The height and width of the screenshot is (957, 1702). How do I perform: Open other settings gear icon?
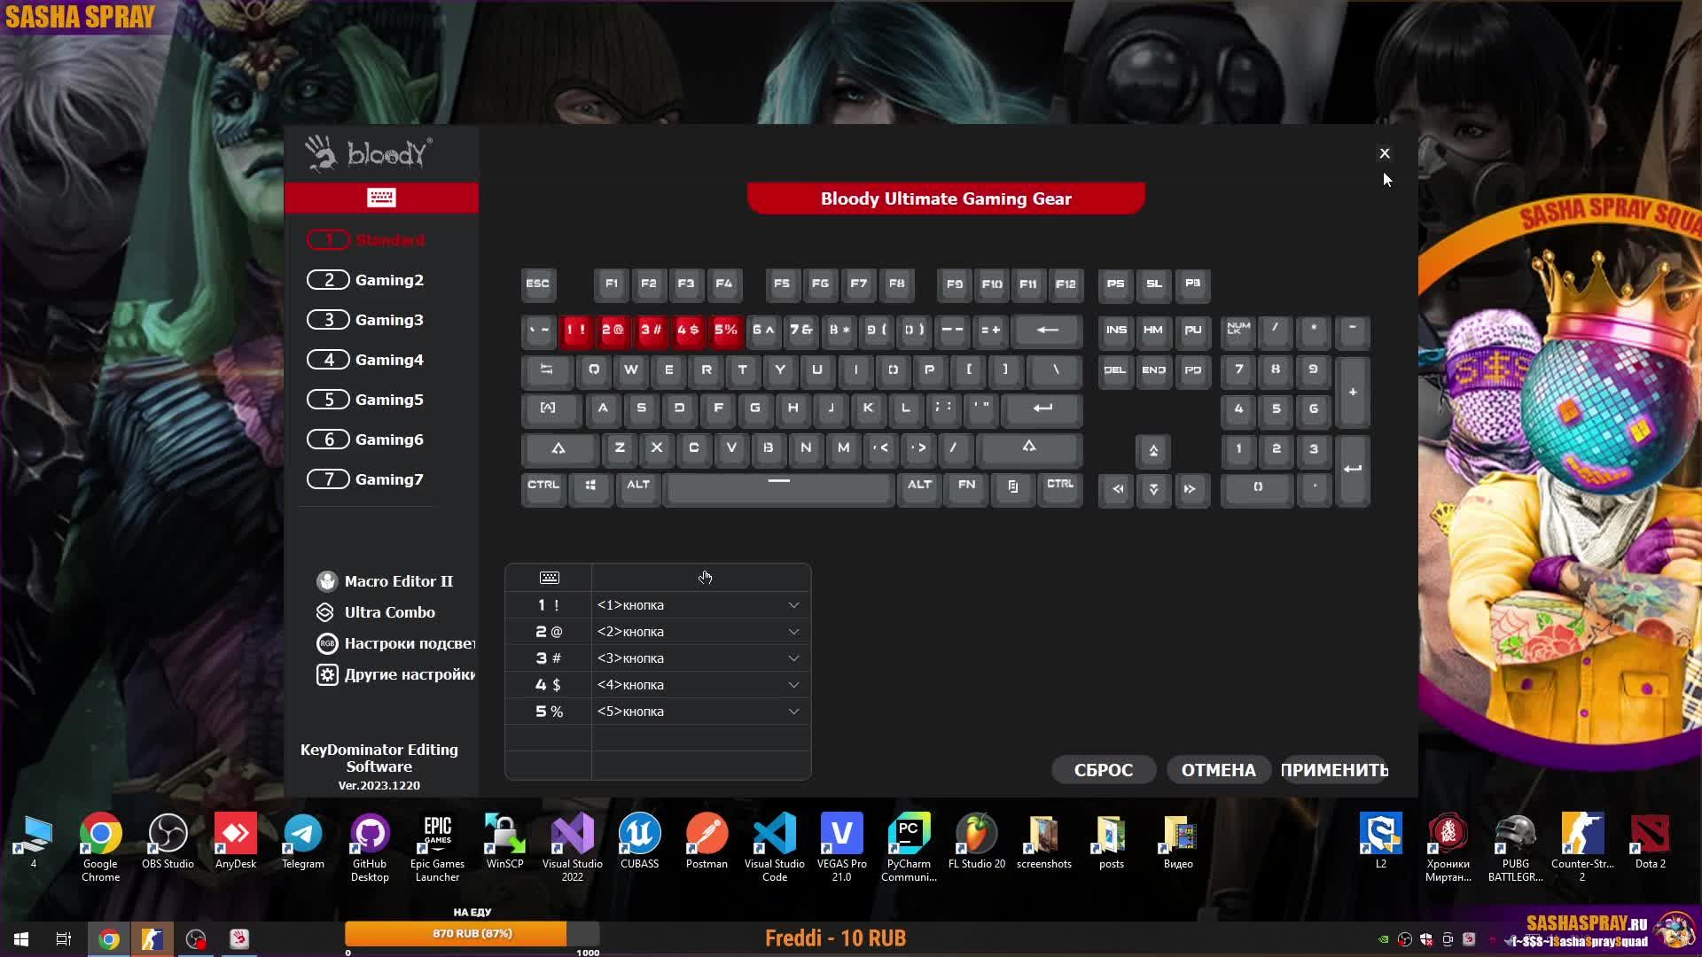point(327,674)
